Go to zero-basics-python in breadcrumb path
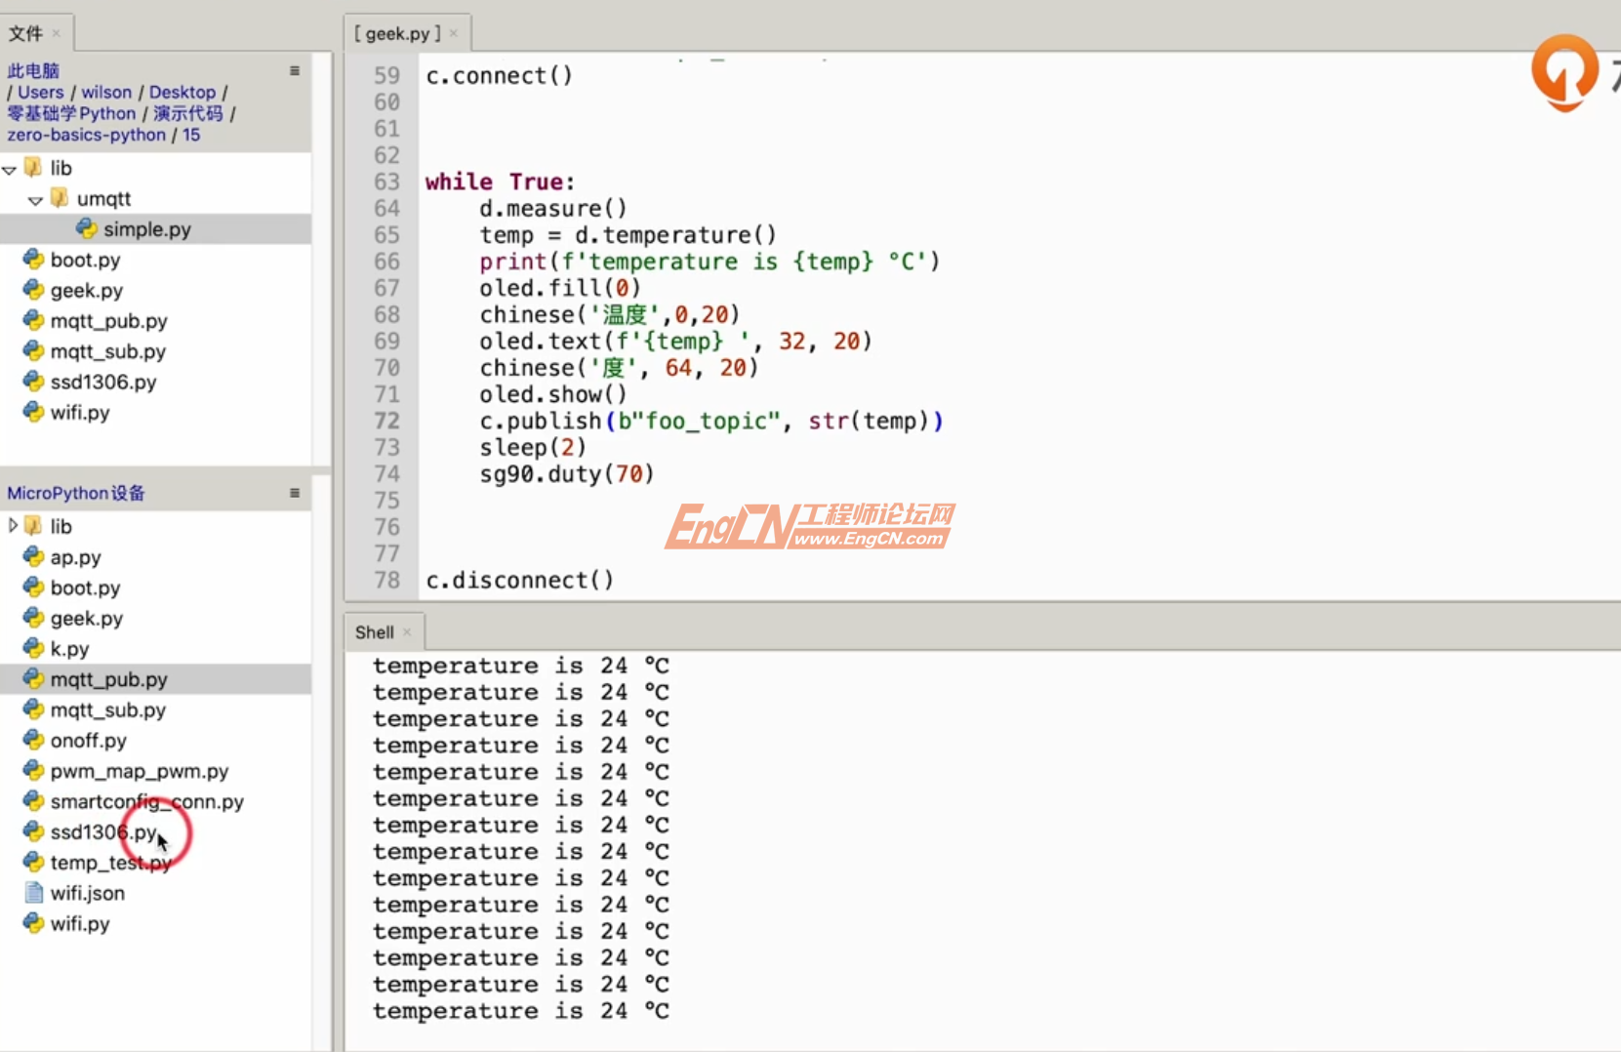Image resolution: width=1621 pixels, height=1052 pixels. [86, 135]
